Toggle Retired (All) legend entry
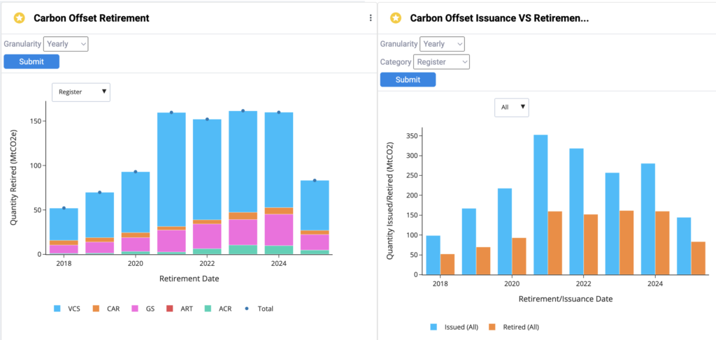 [x=513, y=327]
